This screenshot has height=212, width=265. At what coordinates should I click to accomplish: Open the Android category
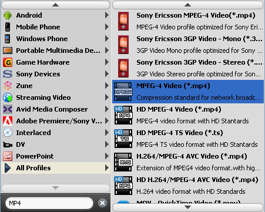[56, 15]
